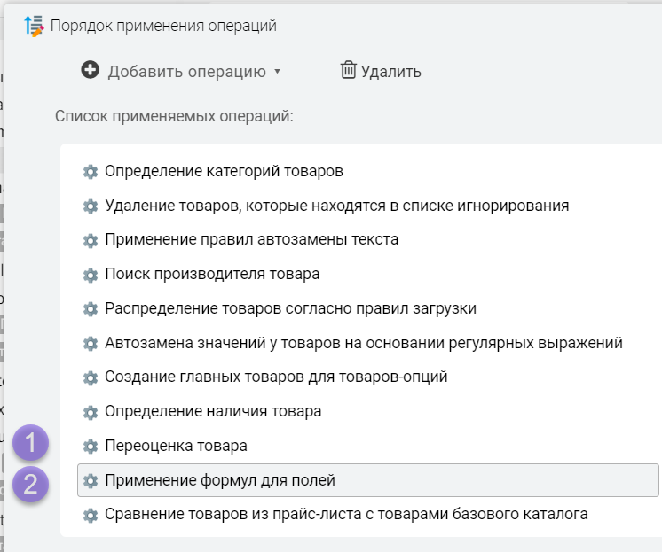Click the gear icon beside 'Поиск производителя товара'

tap(90, 275)
